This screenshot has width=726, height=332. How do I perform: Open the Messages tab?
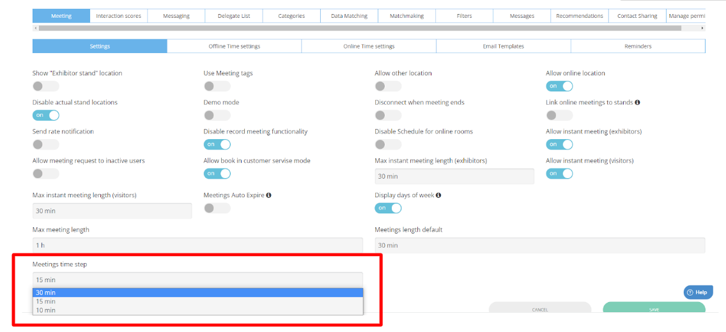(522, 16)
